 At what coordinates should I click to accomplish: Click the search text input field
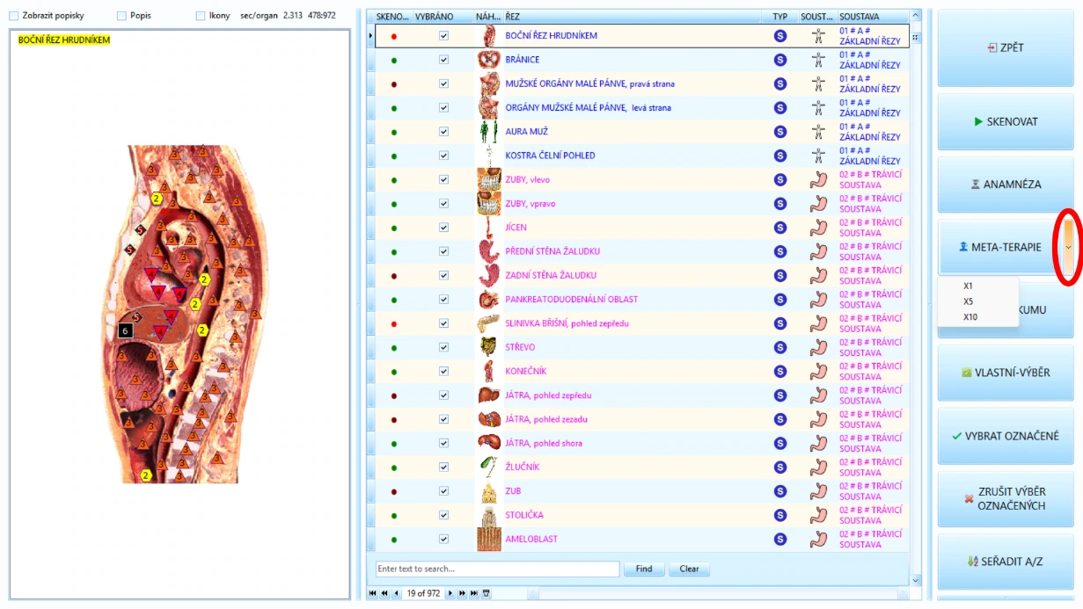coord(497,569)
